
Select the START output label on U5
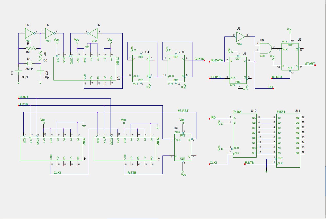(310, 63)
